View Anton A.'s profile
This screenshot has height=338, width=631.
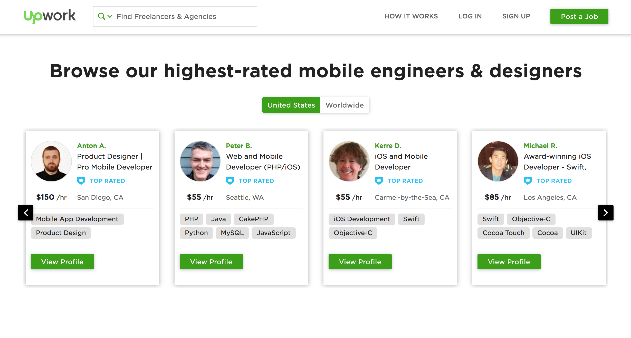[x=62, y=262]
